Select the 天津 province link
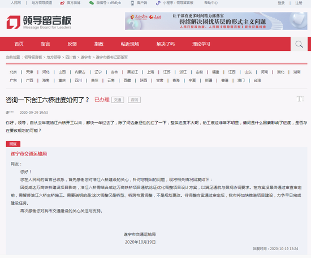Screen dimensions: 311x258 point(29,72)
